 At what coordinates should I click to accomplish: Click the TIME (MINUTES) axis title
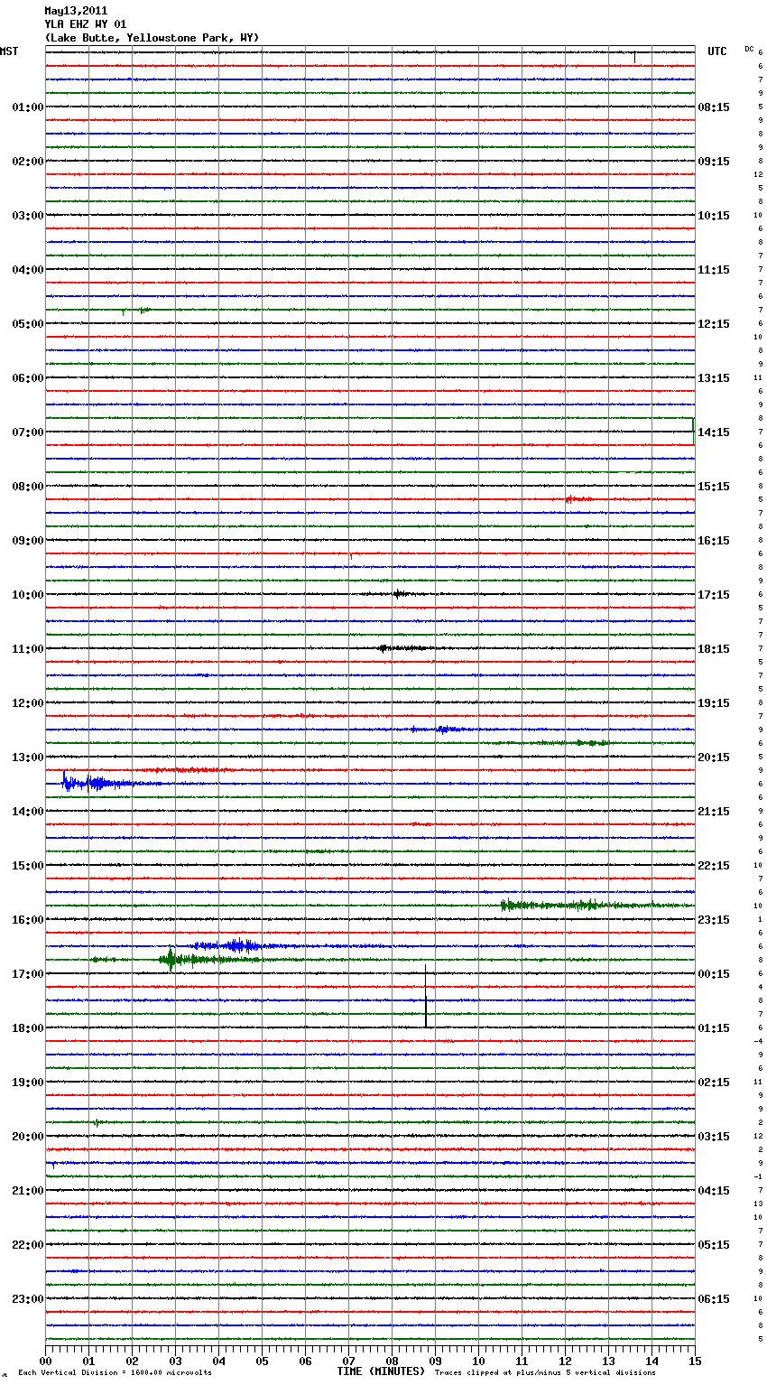coord(381,1371)
